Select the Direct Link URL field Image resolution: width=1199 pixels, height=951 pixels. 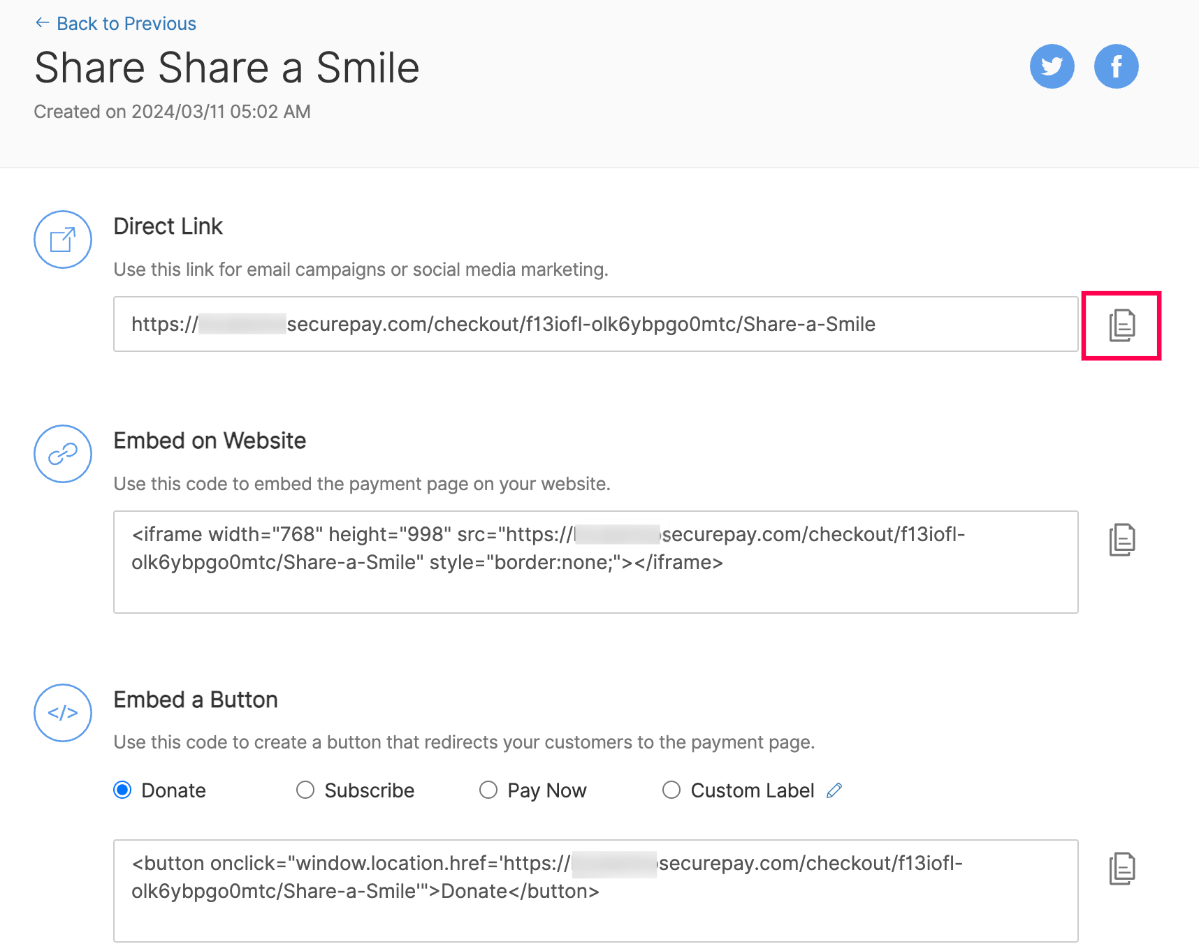pos(503,324)
